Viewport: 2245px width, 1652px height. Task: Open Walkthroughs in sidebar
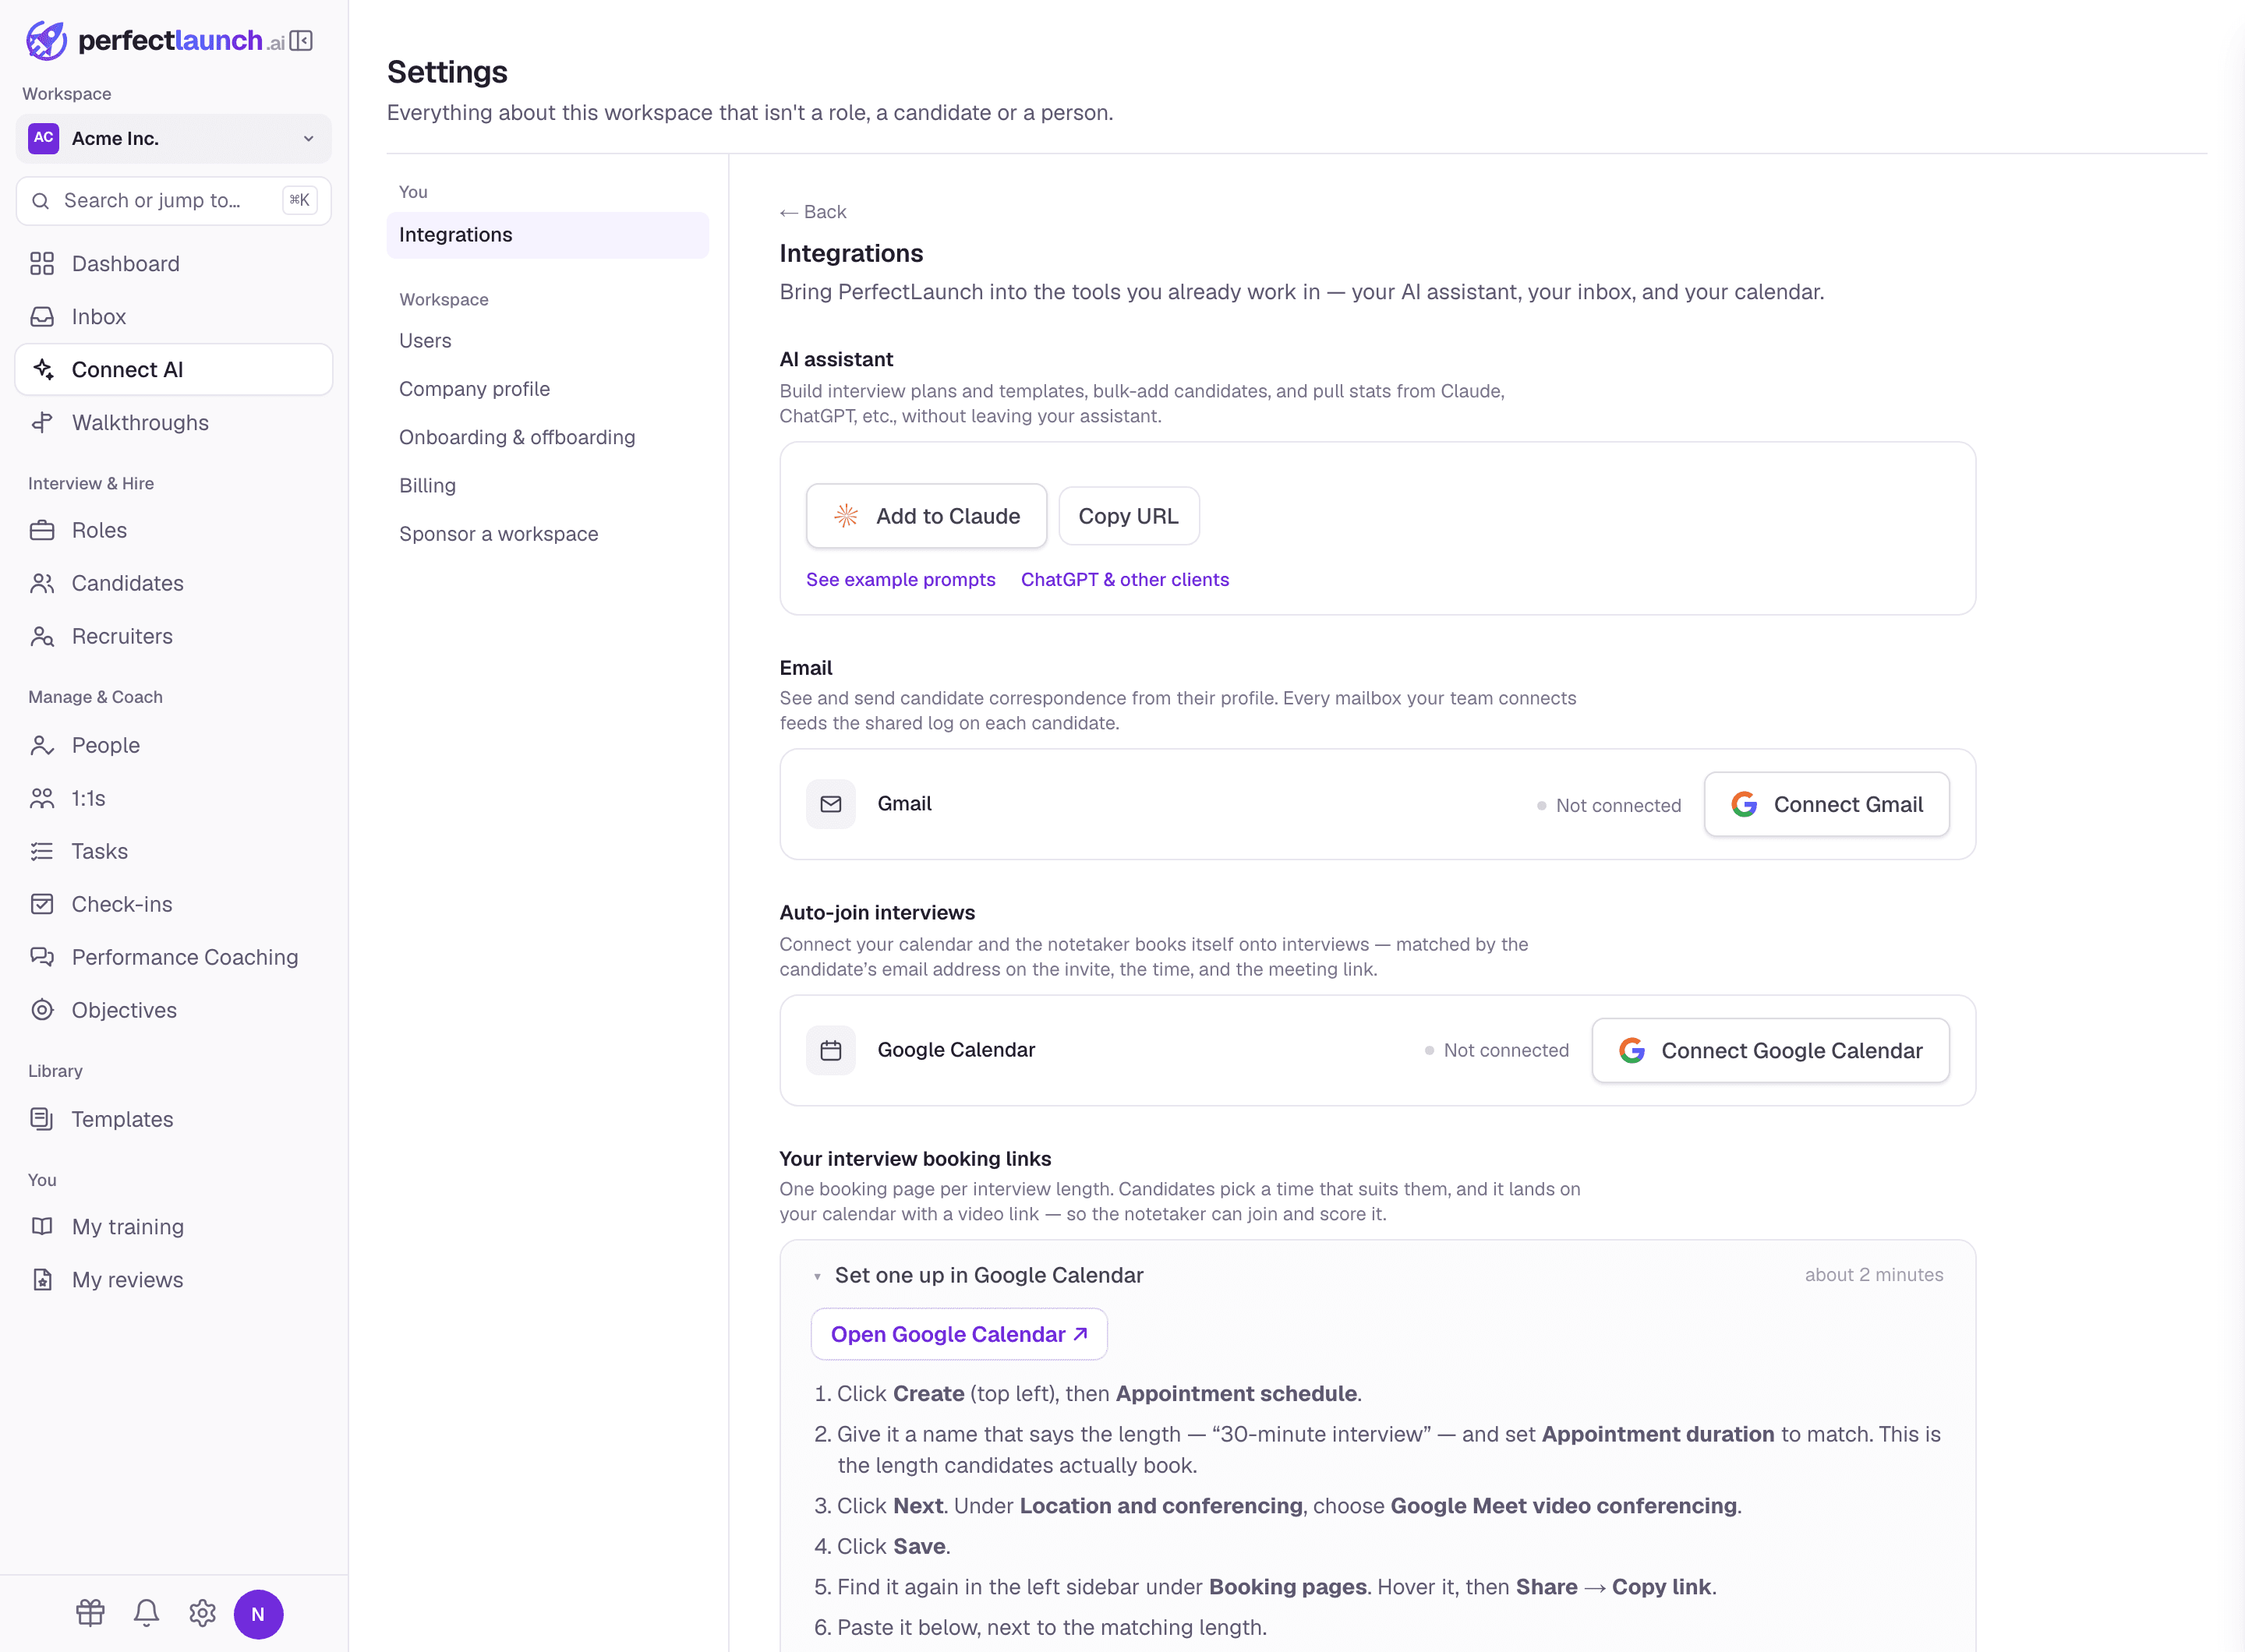174,423
